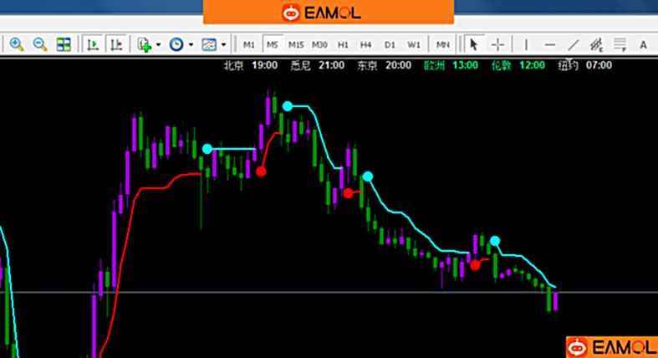Toggle Chart Shift button
Screen dimensions: 658x358
115,44
